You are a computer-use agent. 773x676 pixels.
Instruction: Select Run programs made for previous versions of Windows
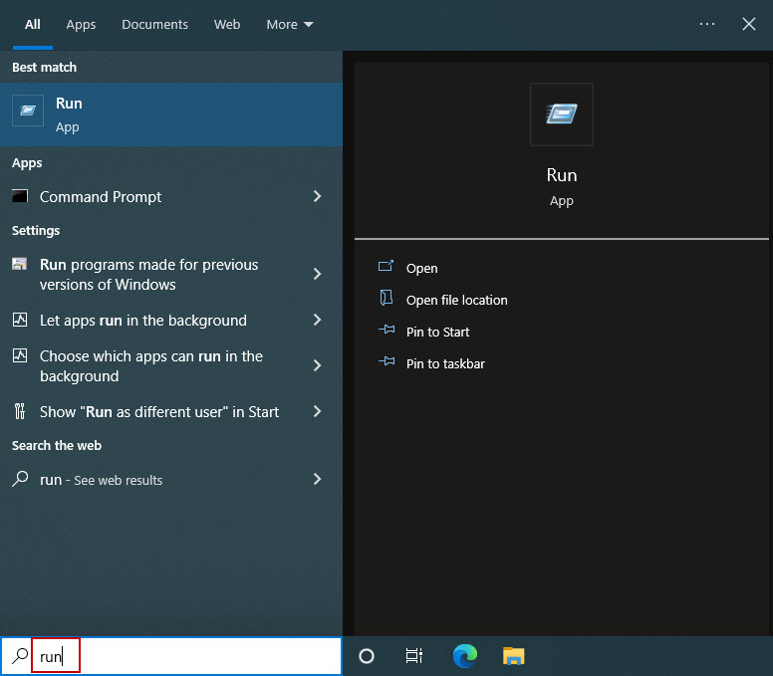tap(148, 275)
